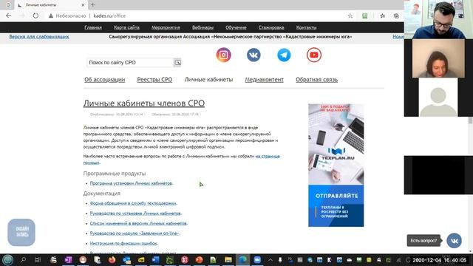
Task: Close the 'Личные кабинеты' browser tab
Action: [83, 5]
